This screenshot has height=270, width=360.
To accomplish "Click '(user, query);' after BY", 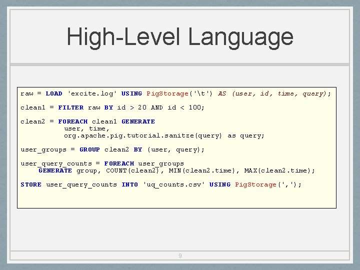I will pyautogui.click(x=175, y=149).
